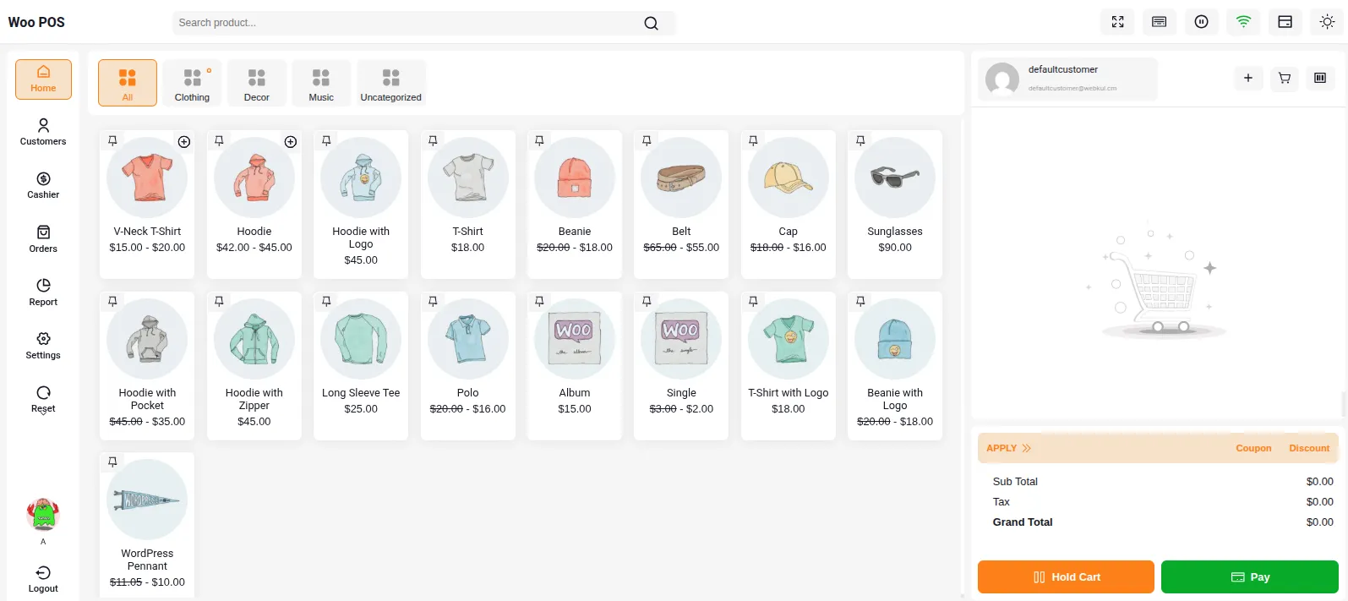Open the barcode scanner icon in cart panel
This screenshot has width=1348, height=601.
[1320, 78]
